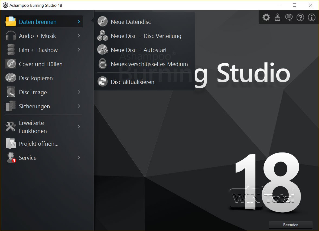This screenshot has width=319, height=231.
Task: Click the Ashampoo flame logo in the title bar
Action: [5, 5]
